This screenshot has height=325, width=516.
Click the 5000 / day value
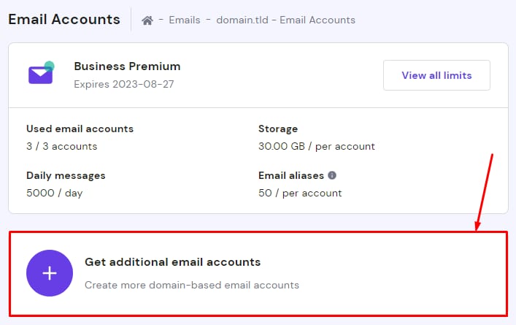pyautogui.click(x=55, y=193)
